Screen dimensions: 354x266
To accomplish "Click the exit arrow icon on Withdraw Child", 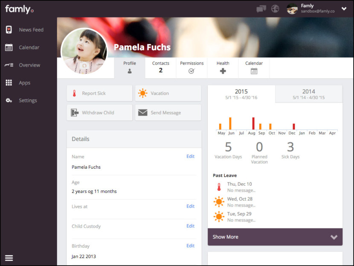I will pyautogui.click(x=75, y=113).
